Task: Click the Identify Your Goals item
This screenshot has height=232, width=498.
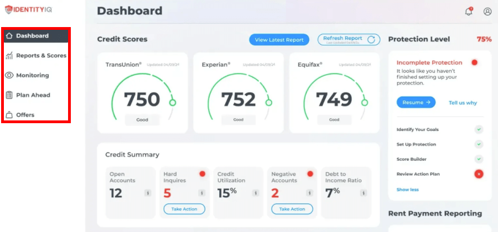Action: point(440,130)
